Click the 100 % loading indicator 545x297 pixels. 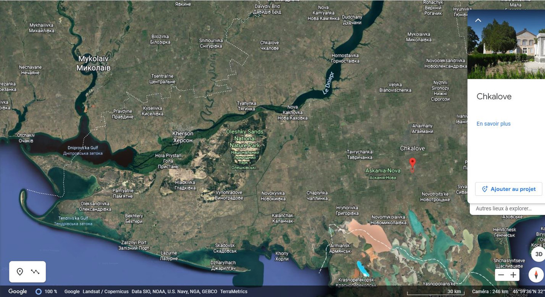(46, 291)
